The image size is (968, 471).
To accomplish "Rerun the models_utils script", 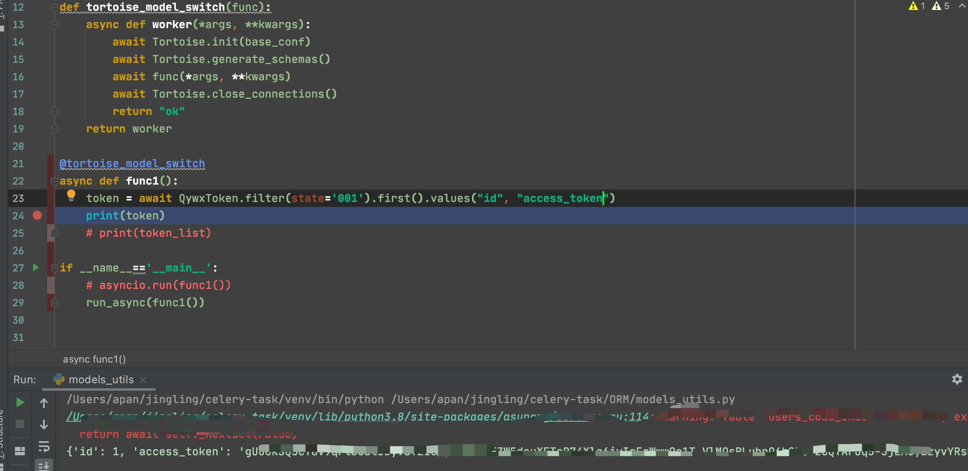I will point(19,402).
